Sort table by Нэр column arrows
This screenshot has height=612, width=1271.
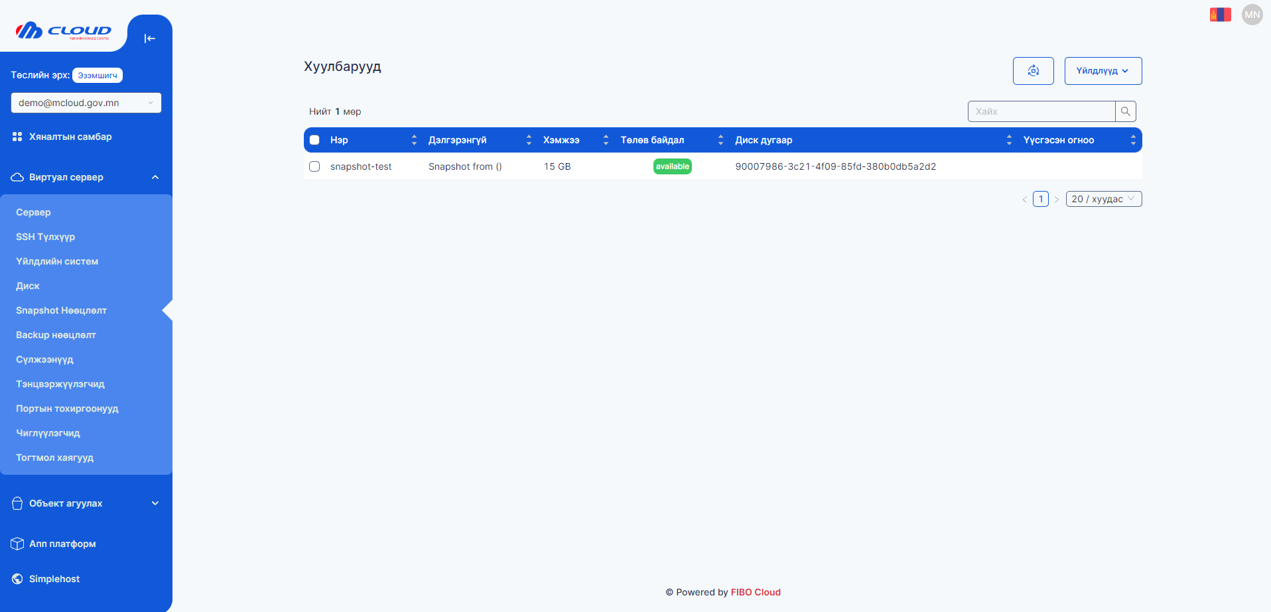(414, 140)
